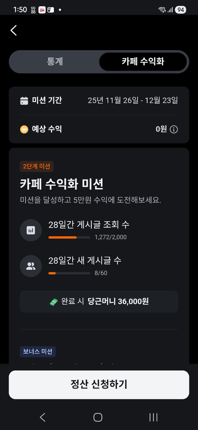
Task: Tap the chart icon for 게시글 조회 수
Action: [x=31, y=230]
